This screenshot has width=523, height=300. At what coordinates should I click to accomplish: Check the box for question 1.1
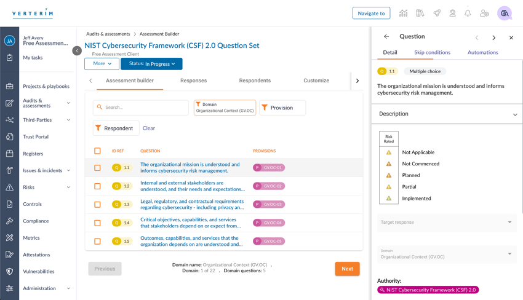[x=97, y=168]
